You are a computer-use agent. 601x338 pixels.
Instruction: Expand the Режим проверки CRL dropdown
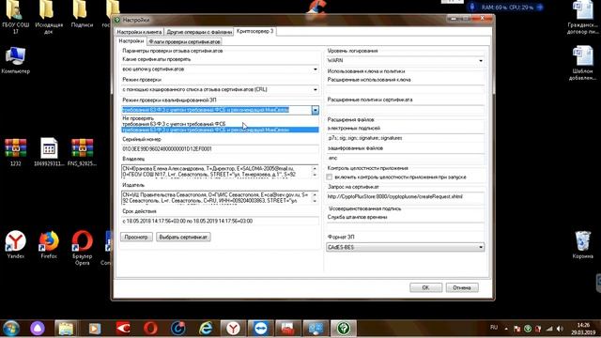click(316, 90)
